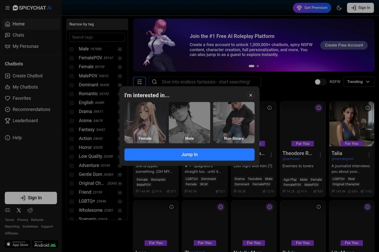Screen dimensions: 379x252
Task: Open the Affiliates footer link
Action: coord(11,233)
